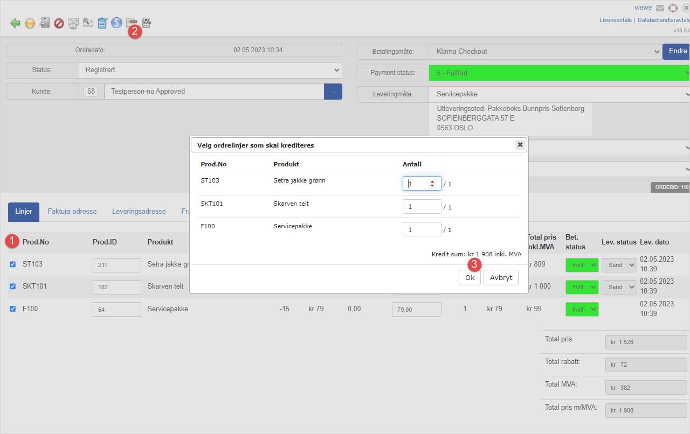Click the red lifebuoy help icon
Screen dimensions: 690x434
(x=673, y=8)
